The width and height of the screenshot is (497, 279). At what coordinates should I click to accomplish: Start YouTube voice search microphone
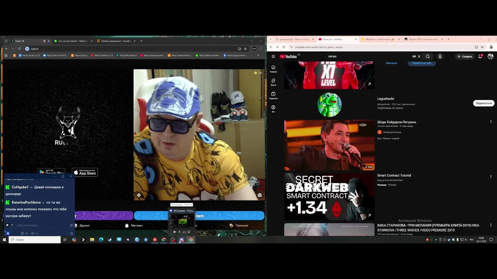440,57
